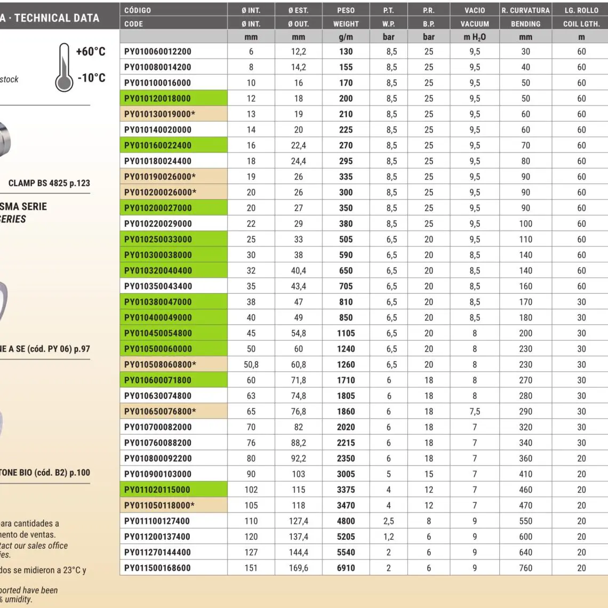Click beige code cell PY010508060800*
The image size is (608, 608).
pos(159,365)
